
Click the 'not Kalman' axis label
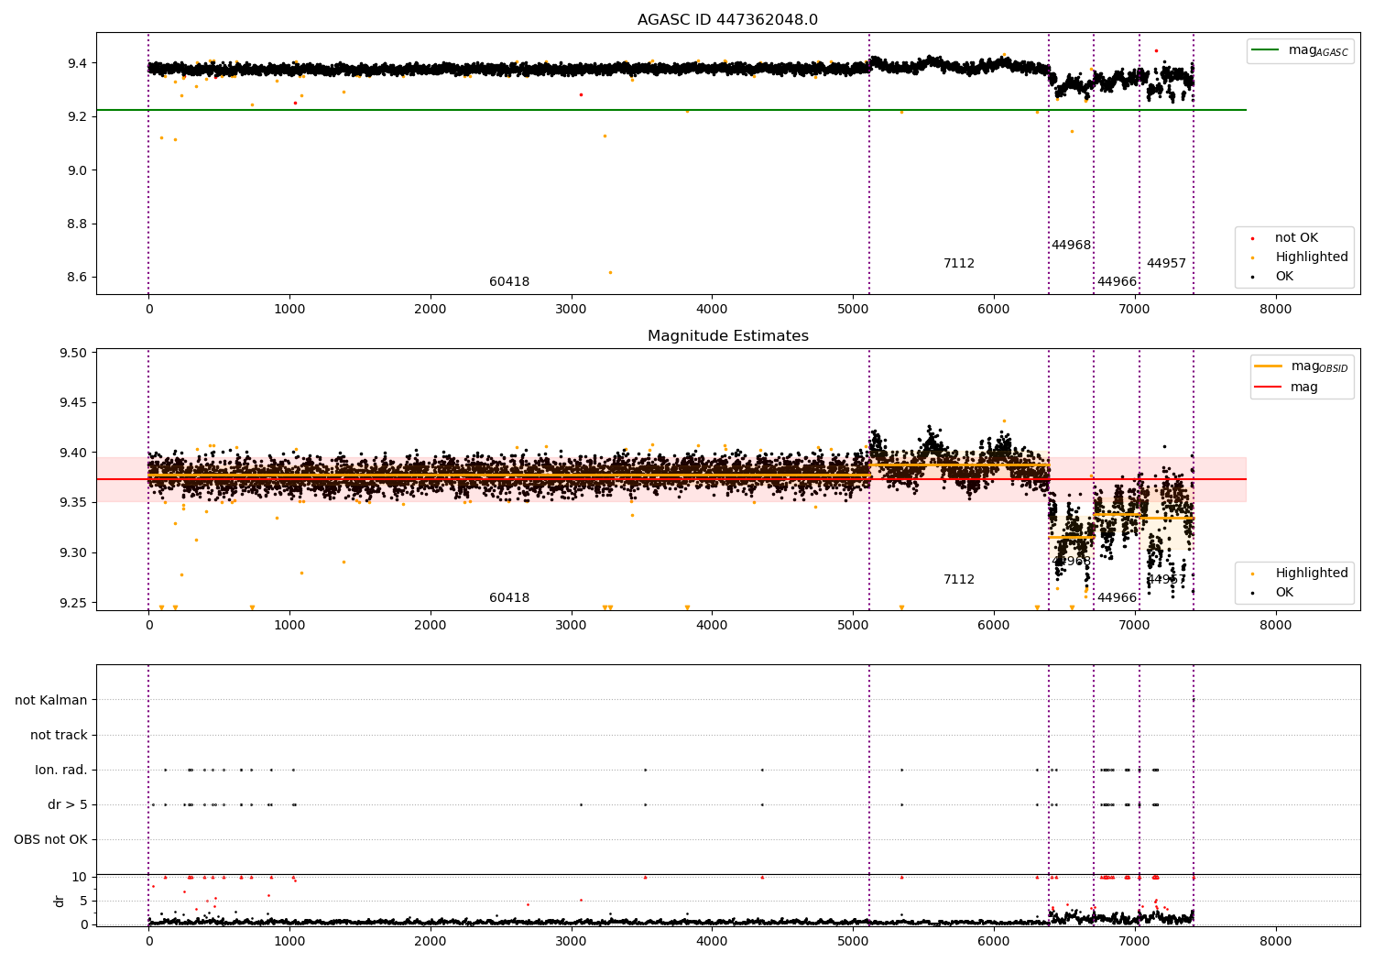point(51,700)
